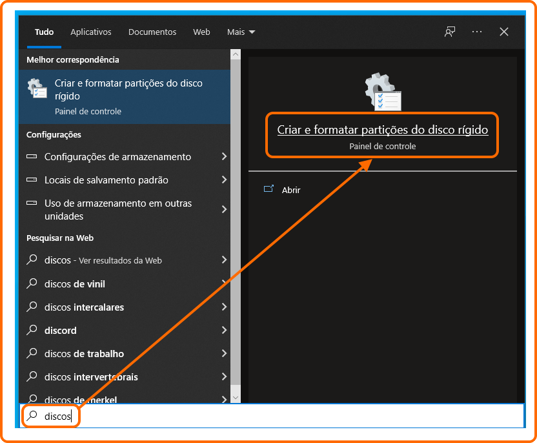The height and width of the screenshot is (443, 537).
Task: Expand chevron for discos intervertebrais
Action: [x=224, y=376]
